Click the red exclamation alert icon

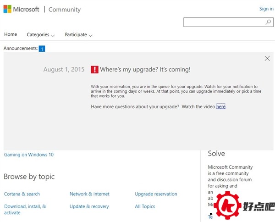point(94,70)
